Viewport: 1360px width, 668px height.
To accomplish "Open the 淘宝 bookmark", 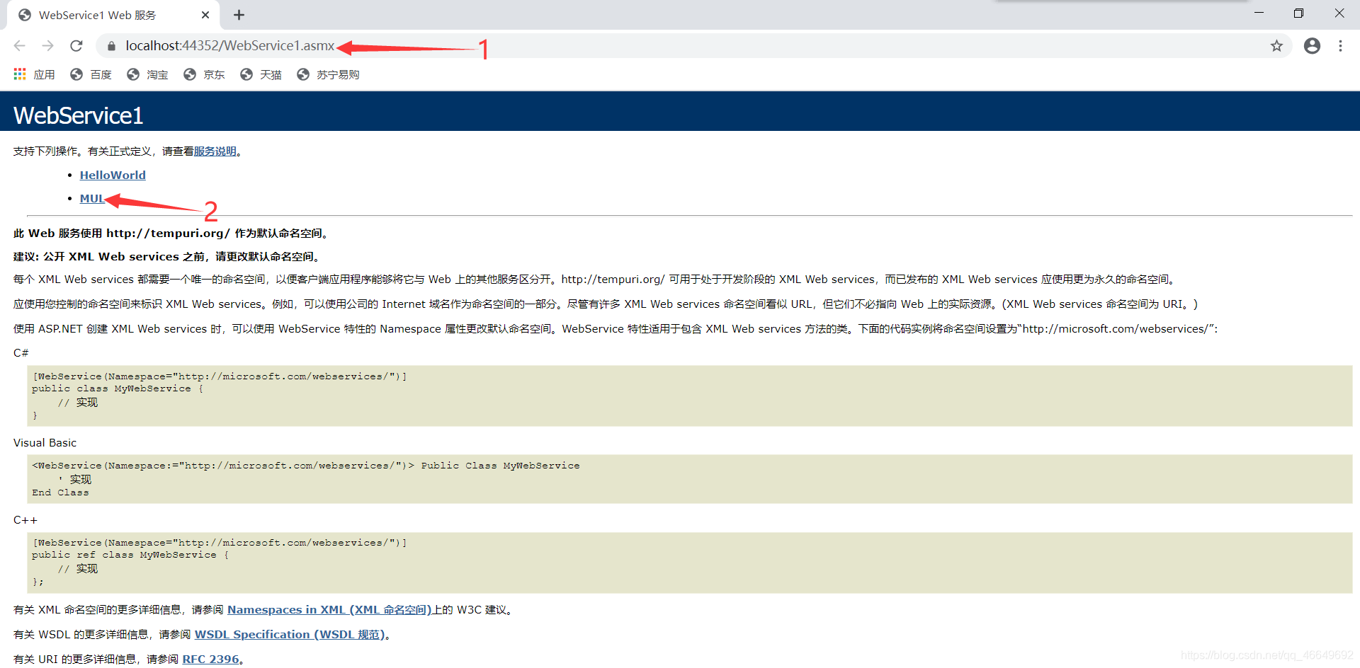I will pyautogui.click(x=147, y=74).
